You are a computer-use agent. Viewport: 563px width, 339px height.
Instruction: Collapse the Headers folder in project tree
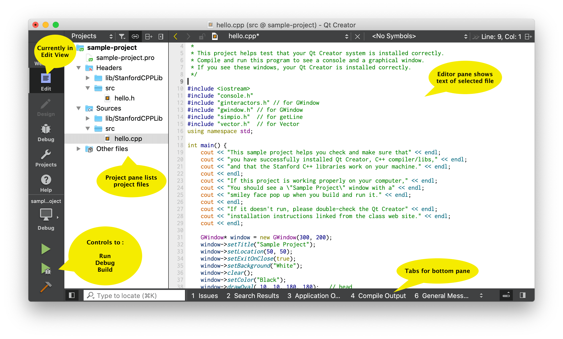(x=79, y=68)
